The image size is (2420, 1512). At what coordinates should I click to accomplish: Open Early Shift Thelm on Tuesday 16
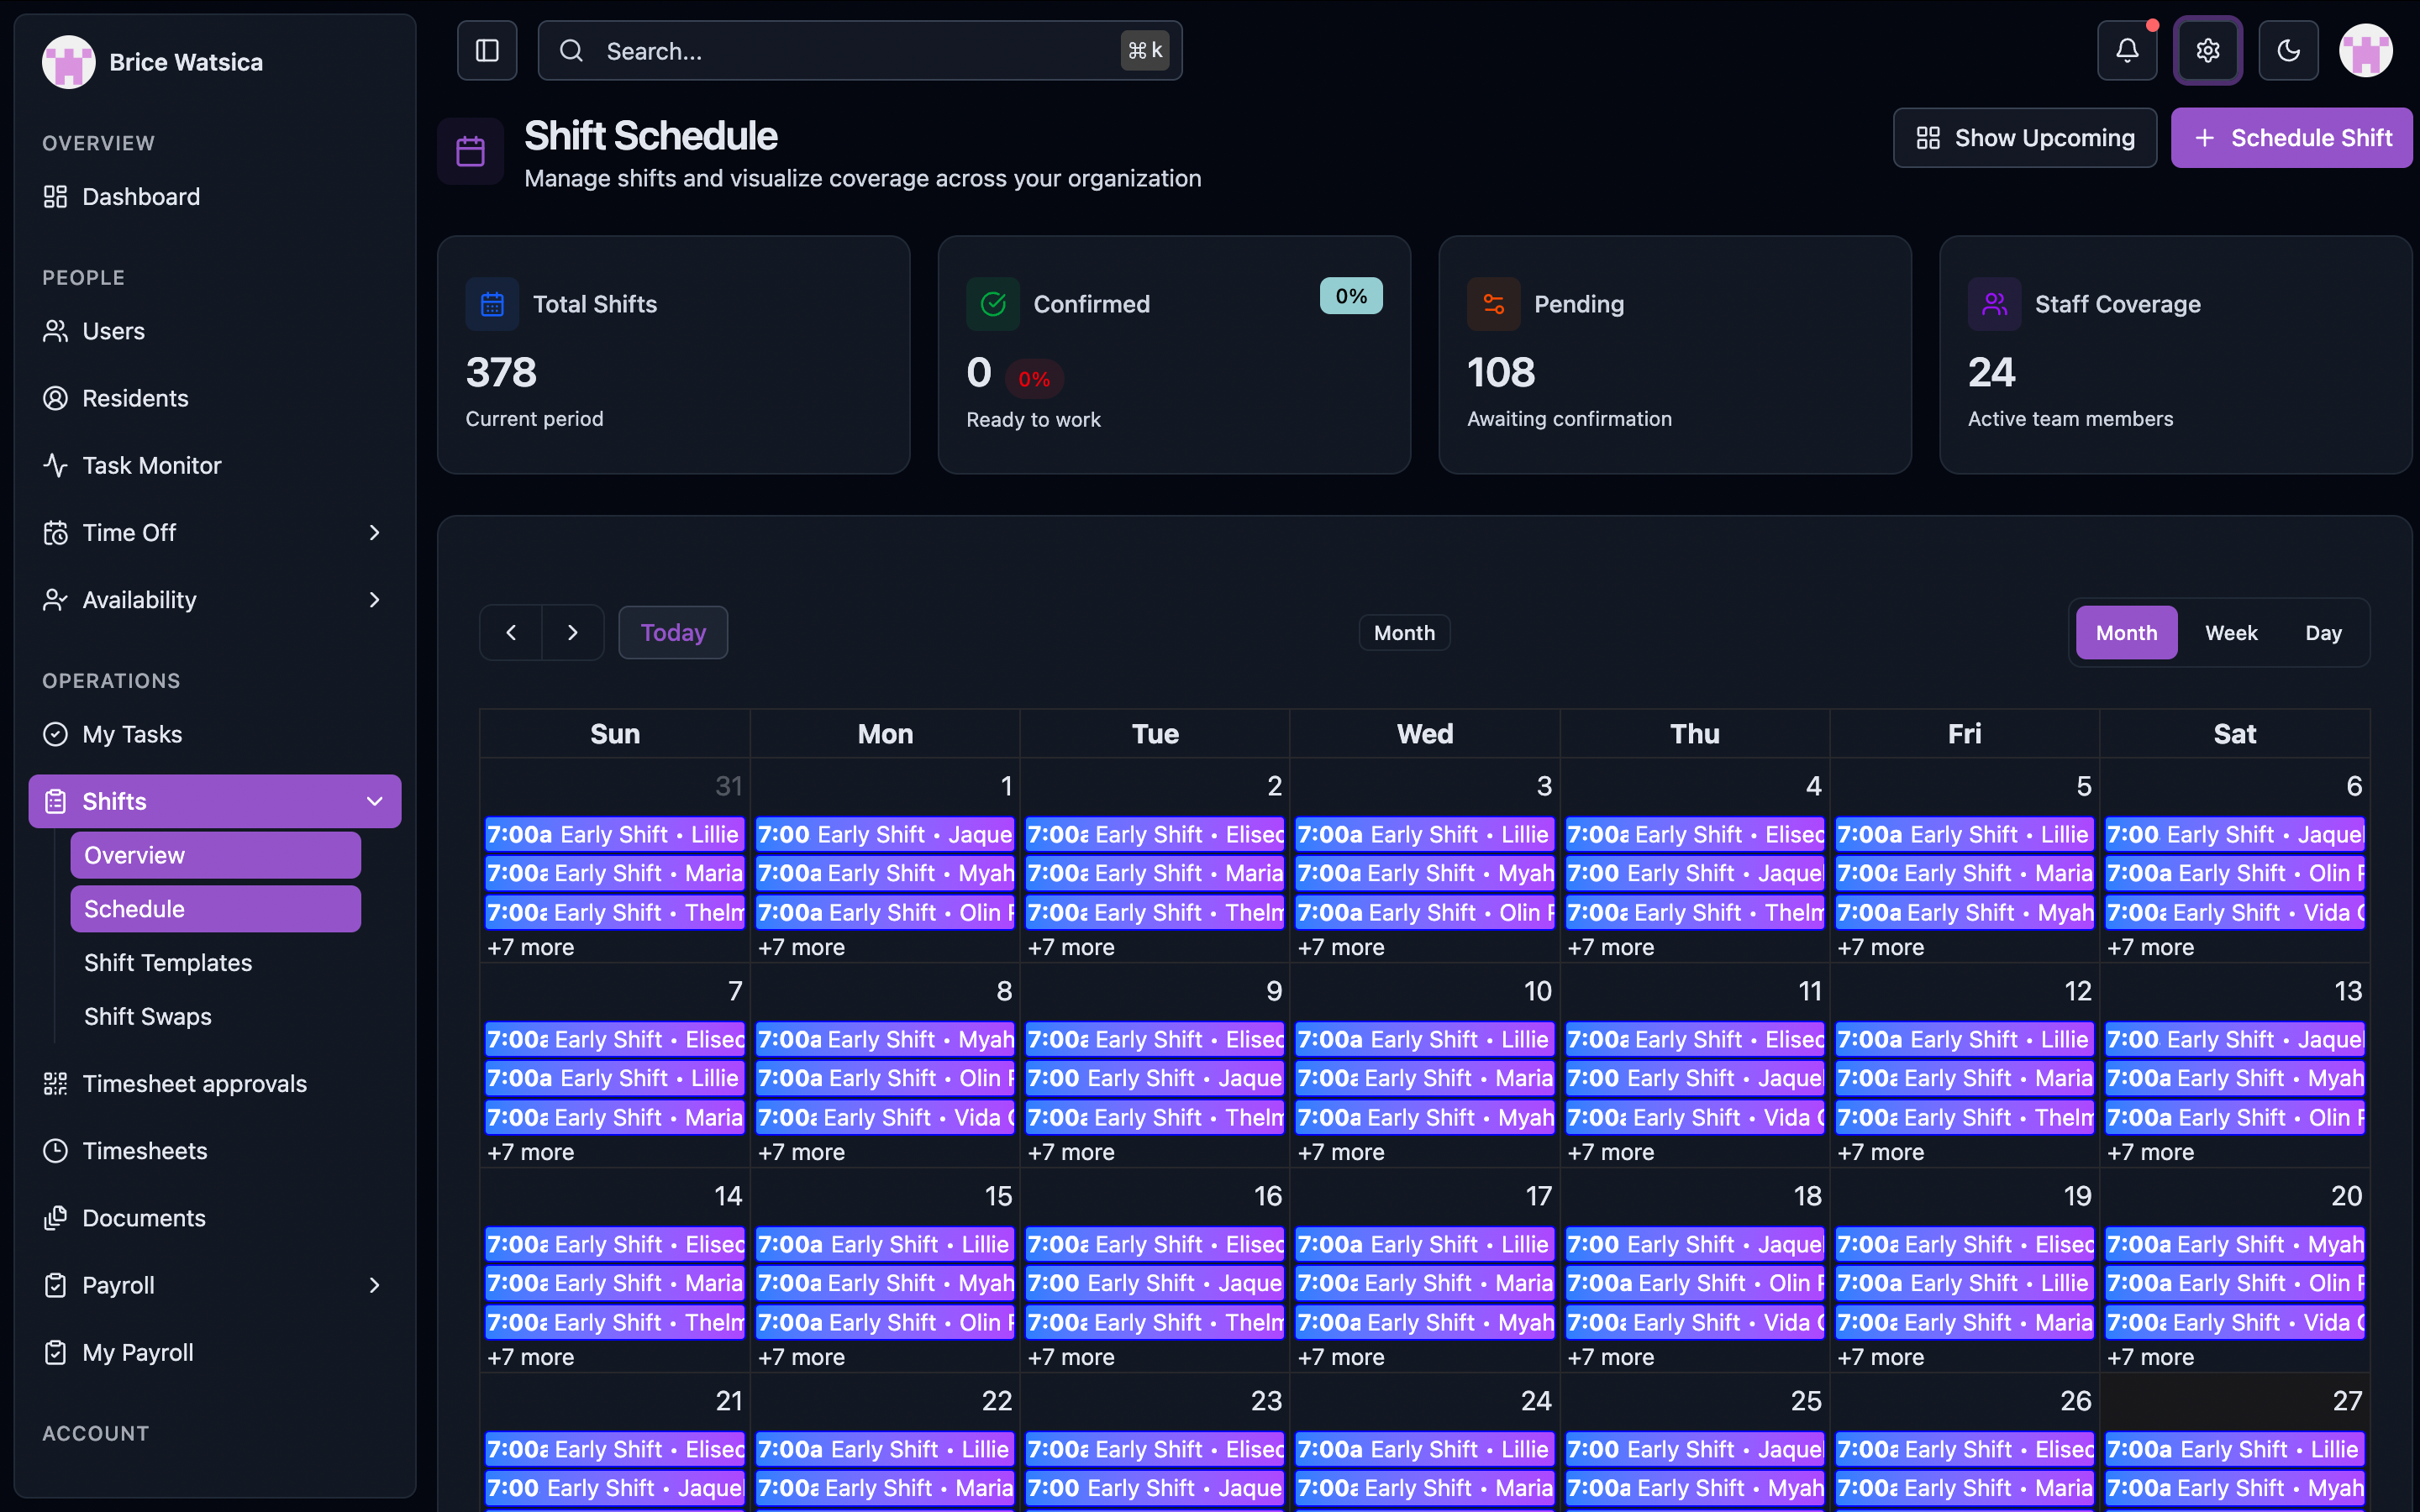1155,1323
